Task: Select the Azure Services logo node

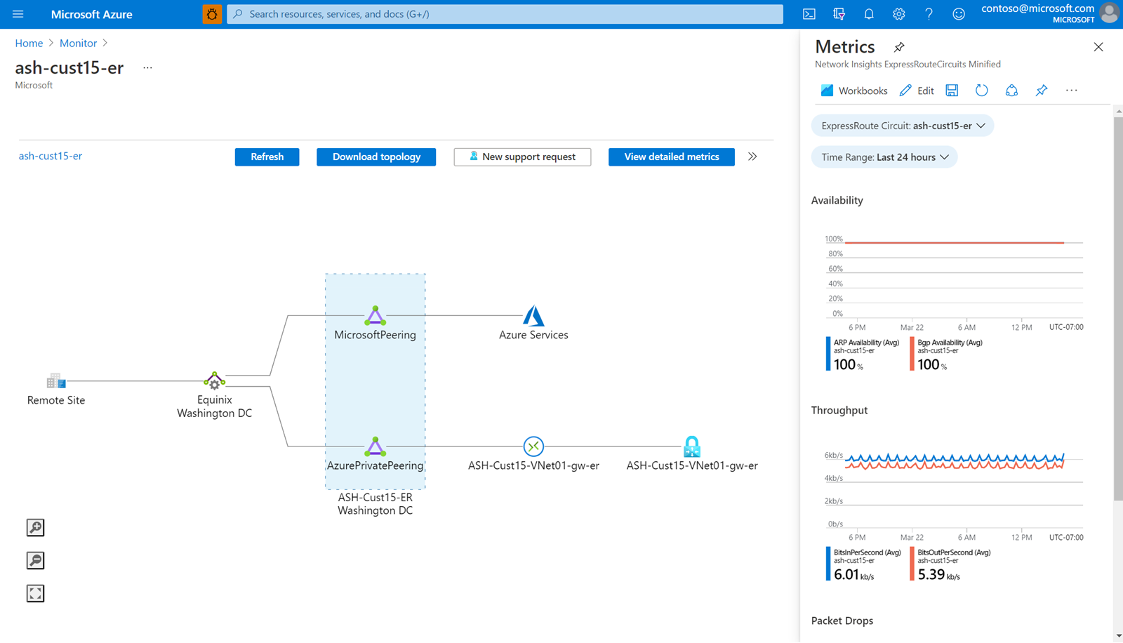Action: click(533, 316)
